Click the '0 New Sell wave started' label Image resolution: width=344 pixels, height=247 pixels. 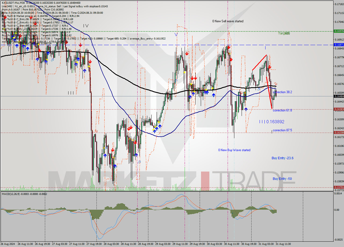click(x=228, y=21)
